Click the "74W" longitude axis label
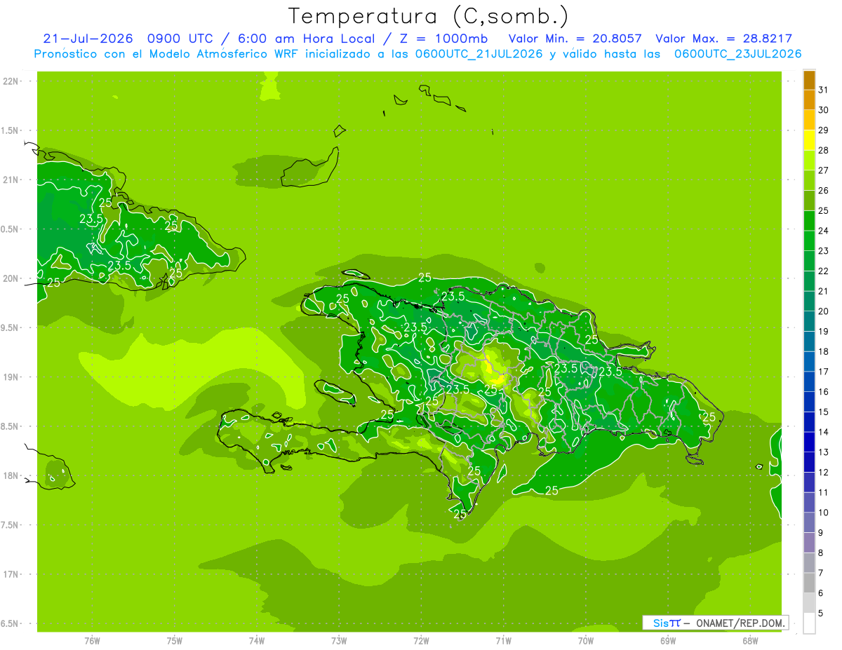This screenshot has width=842, height=650. point(257,641)
